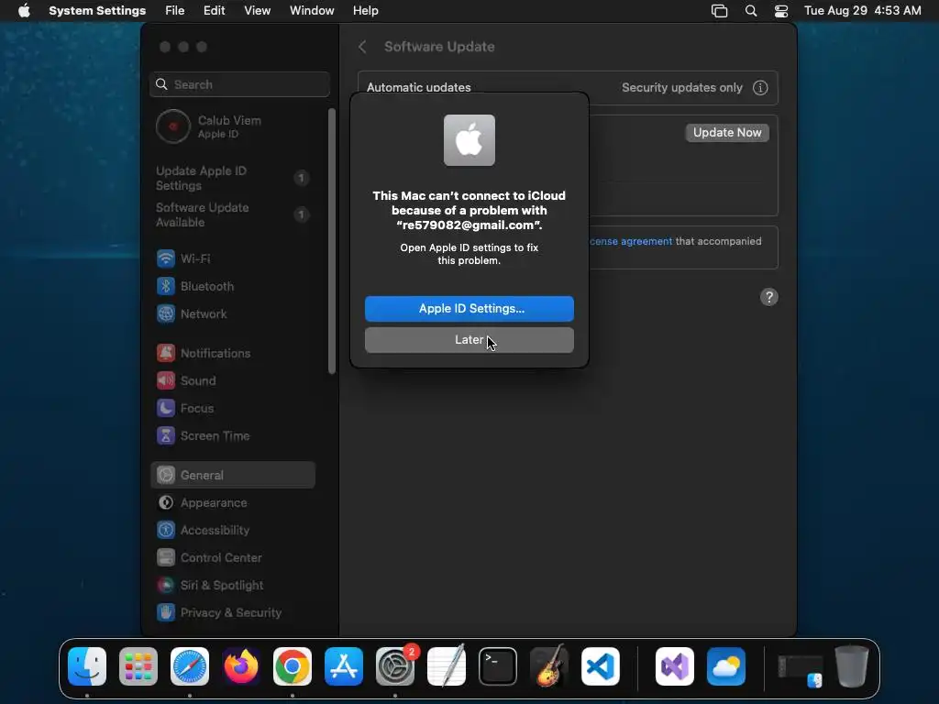
Task: Click System Settings icon in the Dock
Action: coord(395,666)
